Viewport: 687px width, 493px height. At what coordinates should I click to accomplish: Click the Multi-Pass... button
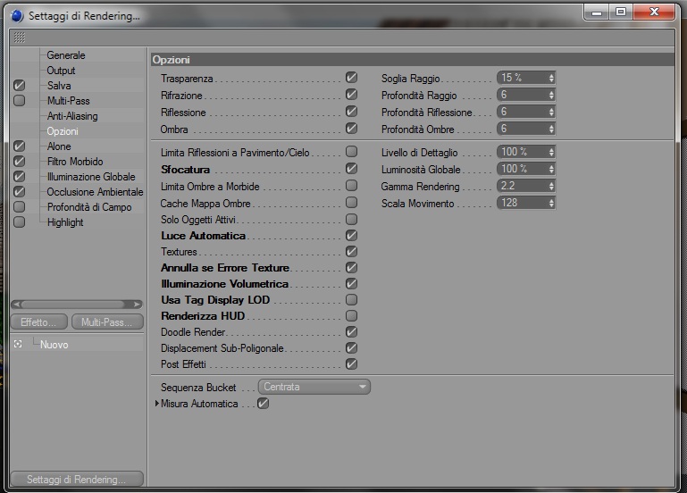[107, 322]
